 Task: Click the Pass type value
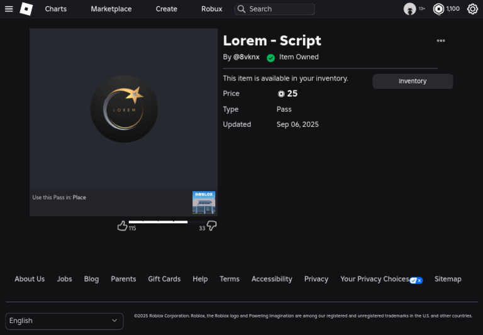tap(284, 109)
